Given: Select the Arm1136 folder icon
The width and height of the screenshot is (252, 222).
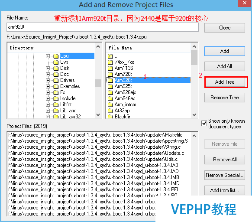Looking at the screenshot, I should click(x=110, y=68).
